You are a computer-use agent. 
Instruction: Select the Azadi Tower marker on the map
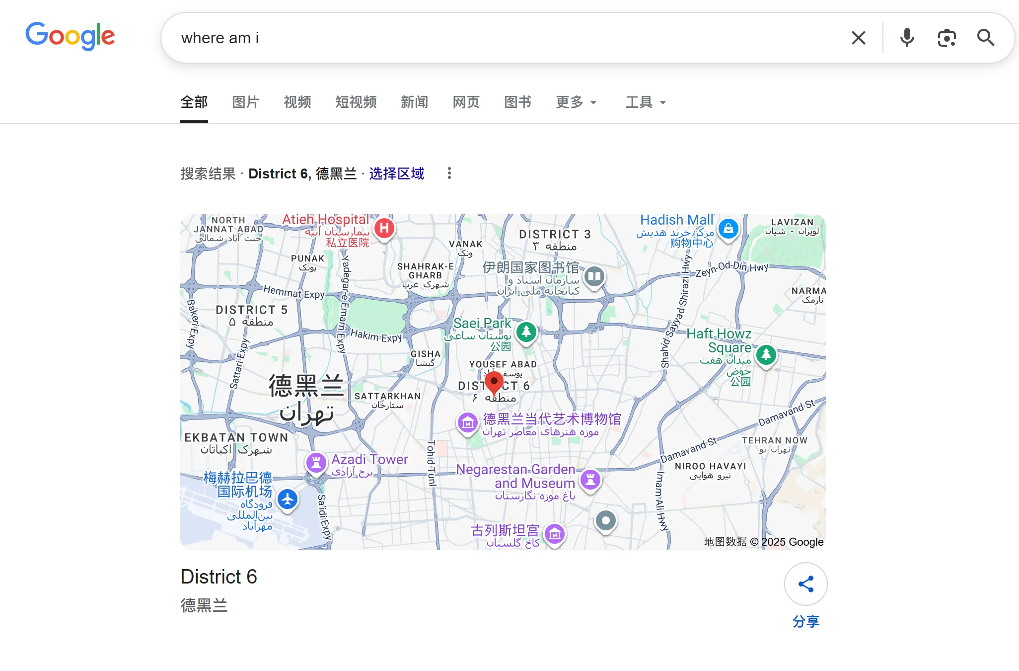[x=316, y=462]
